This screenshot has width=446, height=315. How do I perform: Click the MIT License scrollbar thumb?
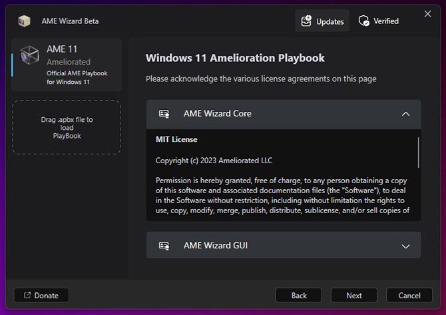pos(419,153)
